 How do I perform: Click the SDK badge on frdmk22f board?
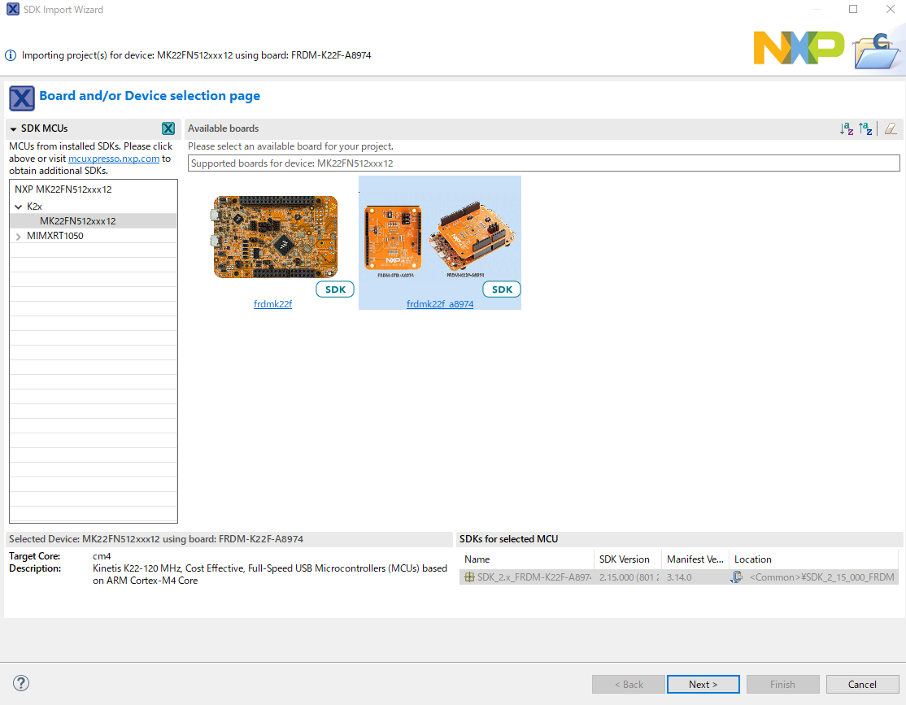[335, 289]
